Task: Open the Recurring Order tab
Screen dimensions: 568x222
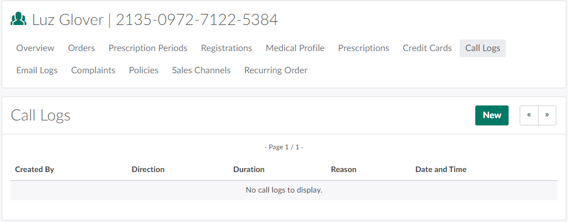Action: pyautogui.click(x=276, y=70)
